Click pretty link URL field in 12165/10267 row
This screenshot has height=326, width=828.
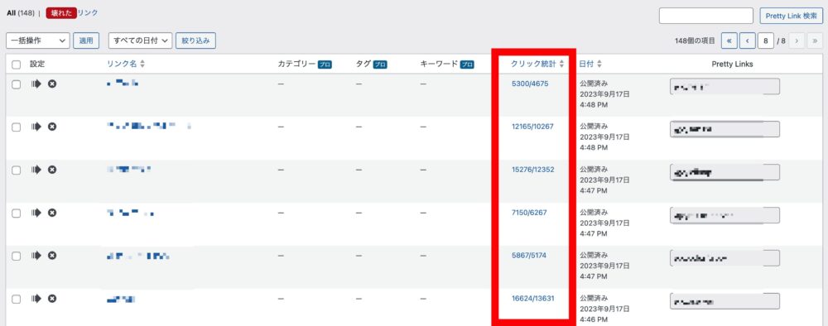(x=724, y=129)
